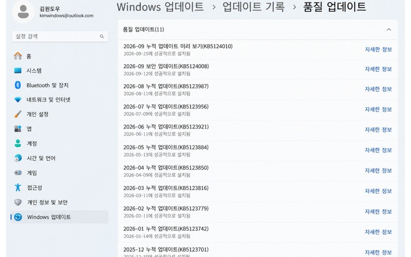This screenshot has height=257, width=411.
Task: Collapse the 품질 업데이트(11) section chevron
Action: pyautogui.click(x=389, y=29)
